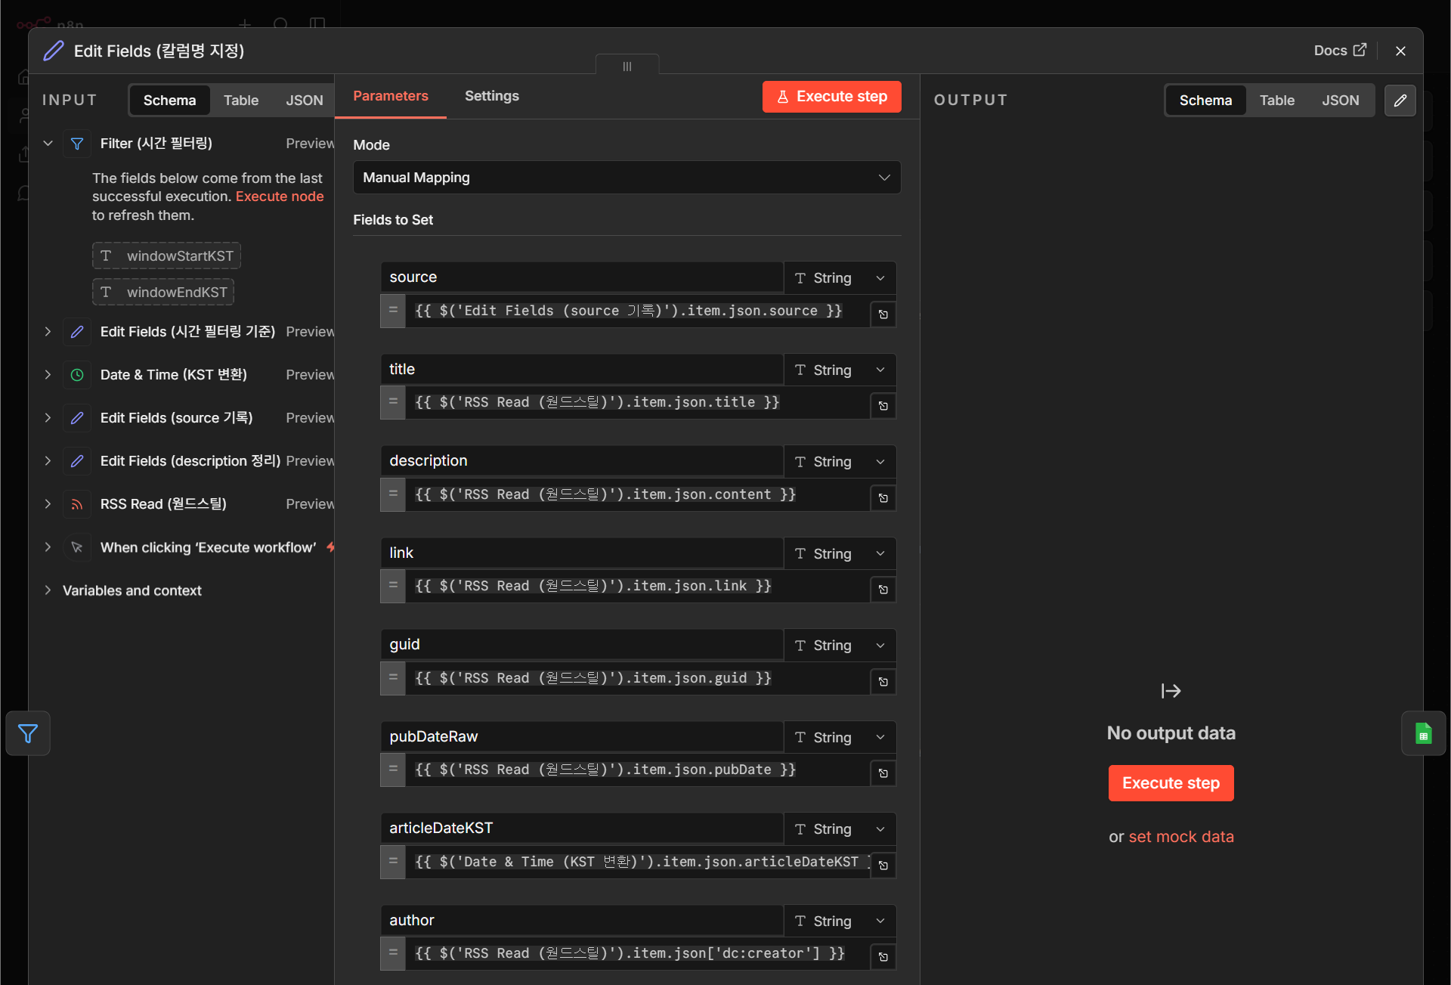1451x985 pixels.
Task: Toggle expression mode for author value
Action: (393, 953)
